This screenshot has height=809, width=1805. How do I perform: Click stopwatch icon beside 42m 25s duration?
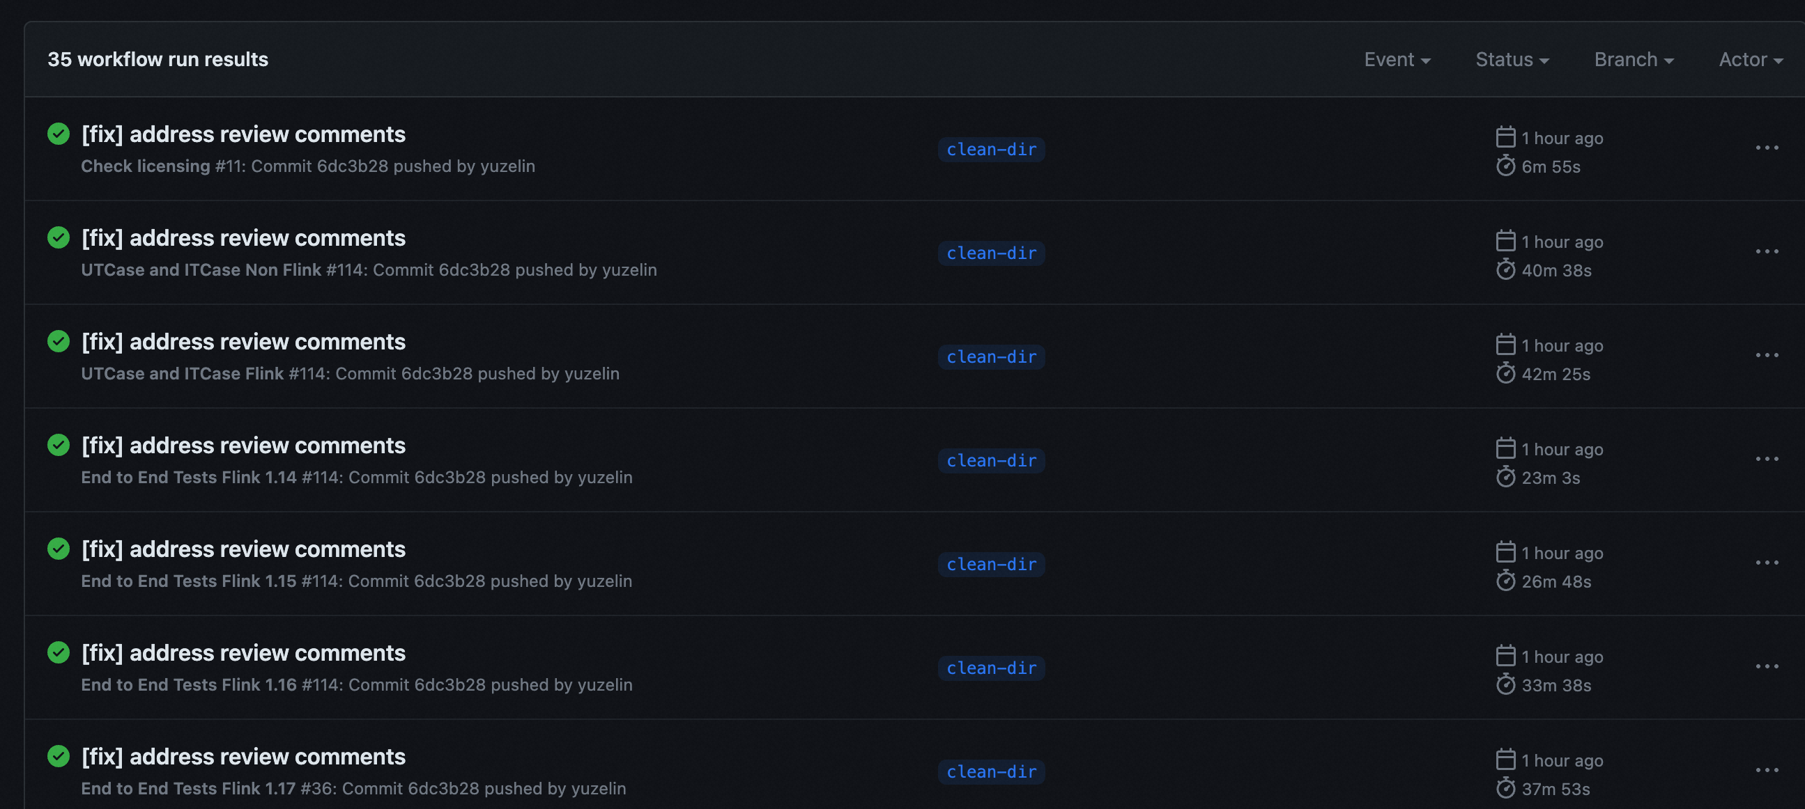(x=1505, y=374)
